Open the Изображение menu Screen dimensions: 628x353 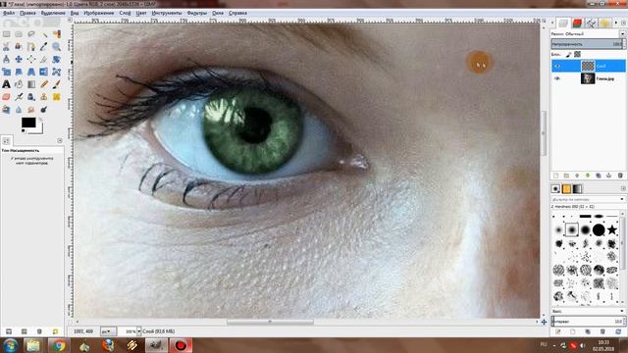pyautogui.click(x=98, y=13)
